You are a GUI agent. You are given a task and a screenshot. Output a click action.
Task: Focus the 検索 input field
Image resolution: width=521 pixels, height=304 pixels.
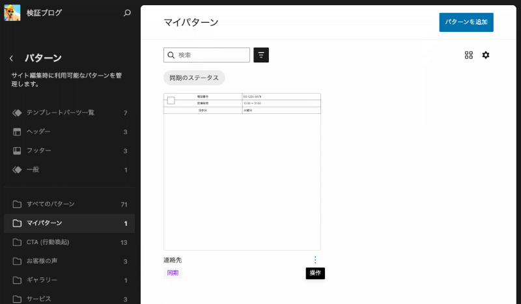pos(206,55)
